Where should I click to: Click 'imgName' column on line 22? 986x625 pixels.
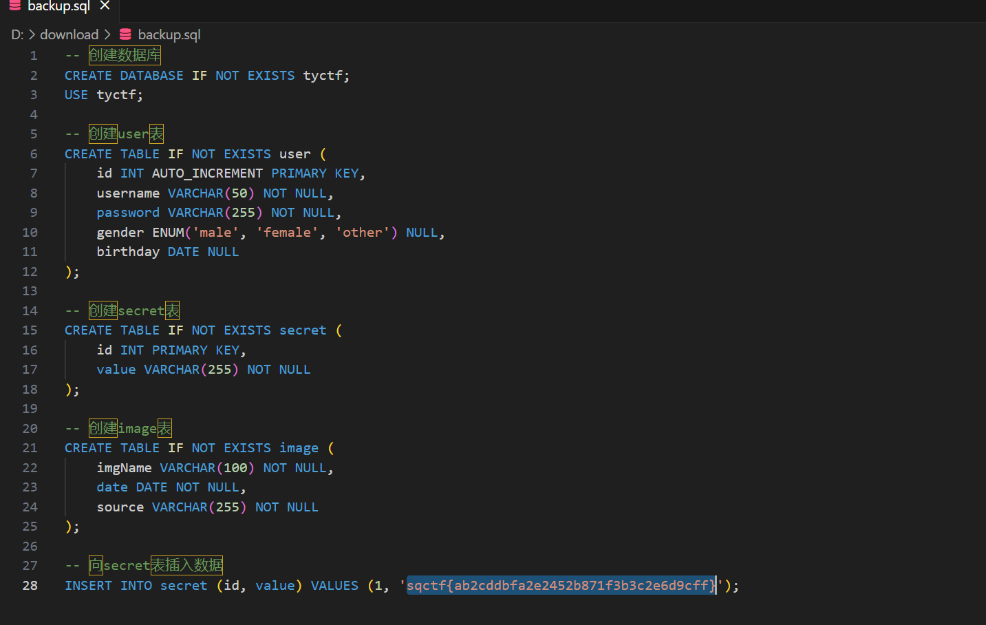[x=124, y=468]
